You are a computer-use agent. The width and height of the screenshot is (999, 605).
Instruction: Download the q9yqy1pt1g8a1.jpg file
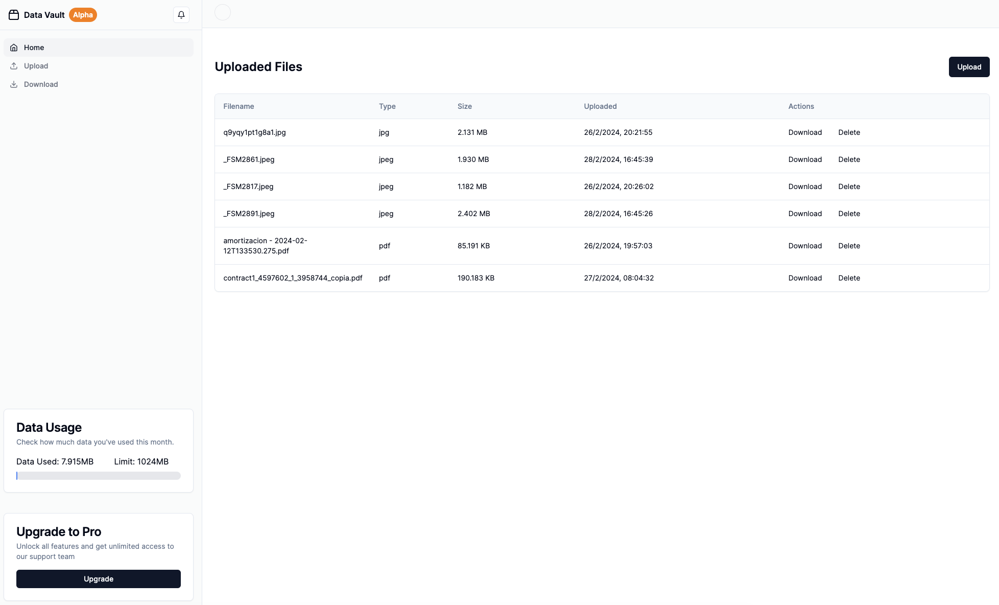pos(805,132)
